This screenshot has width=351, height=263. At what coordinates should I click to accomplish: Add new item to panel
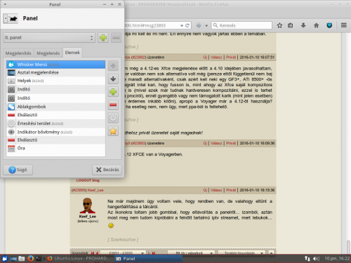click(x=113, y=92)
